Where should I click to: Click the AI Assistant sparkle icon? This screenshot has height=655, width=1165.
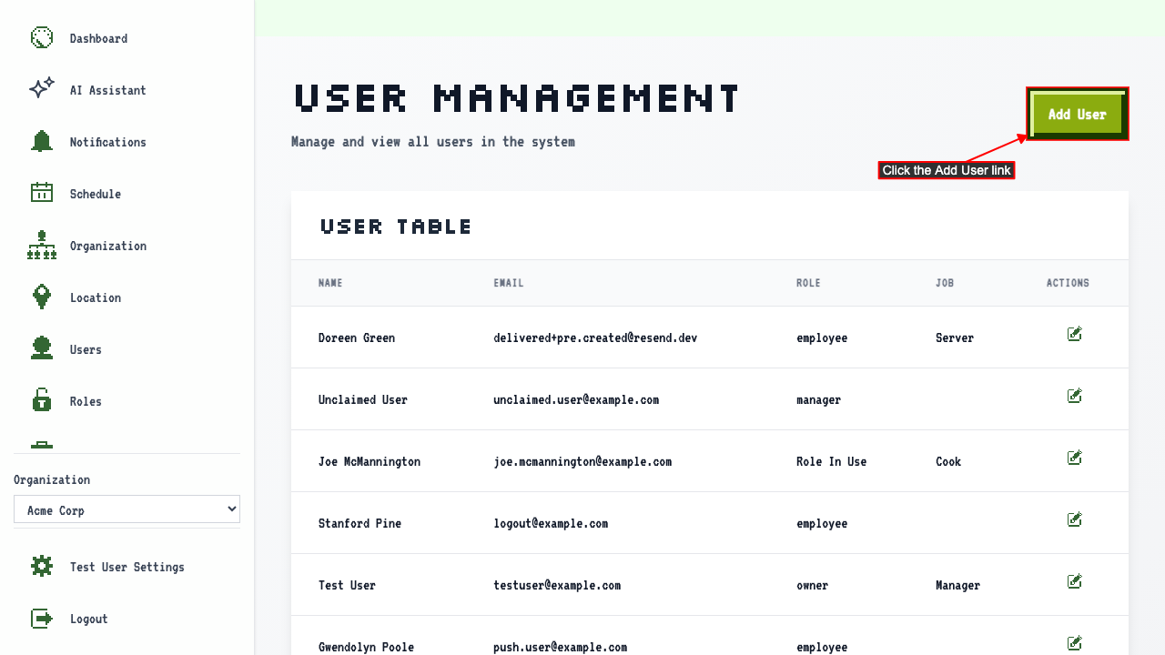point(42,90)
